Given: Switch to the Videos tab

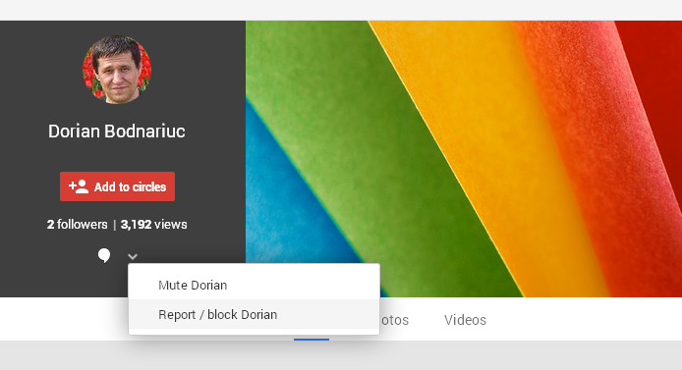Looking at the screenshot, I should click(465, 320).
